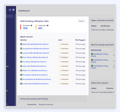Collapse the sidebar with the back chevron
The width and height of the screenshot is (120, 112).
tap(10, 10)
